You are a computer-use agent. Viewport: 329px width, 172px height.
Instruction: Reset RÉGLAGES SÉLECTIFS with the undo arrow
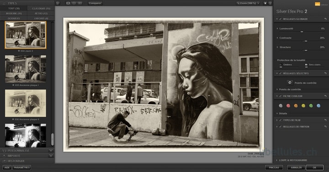coord(325,74)
